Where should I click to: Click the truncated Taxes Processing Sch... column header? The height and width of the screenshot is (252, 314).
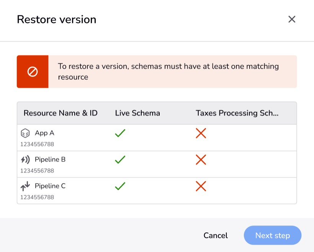pos(237,113)
